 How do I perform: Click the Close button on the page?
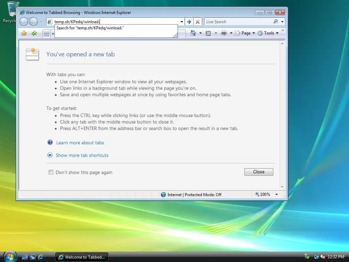tap(259, 172)
